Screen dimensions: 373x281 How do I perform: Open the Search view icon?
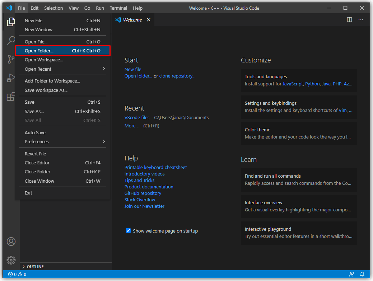11,41
